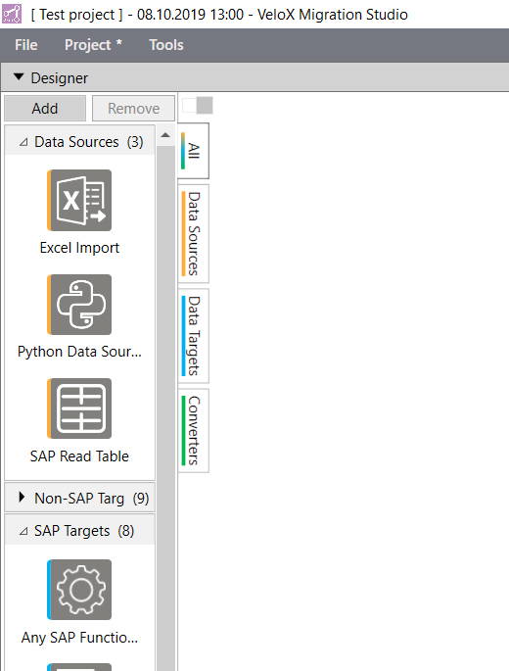
Task: Collapse the SAP Targets (8) group
Action: click(23, 531)
